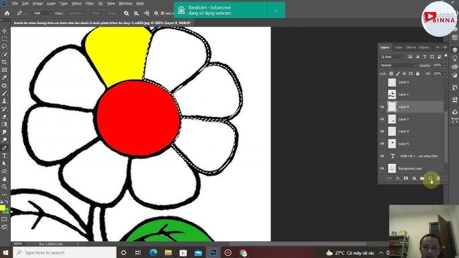
Task: Select the Hand tool
Action: tap(4, 179)
